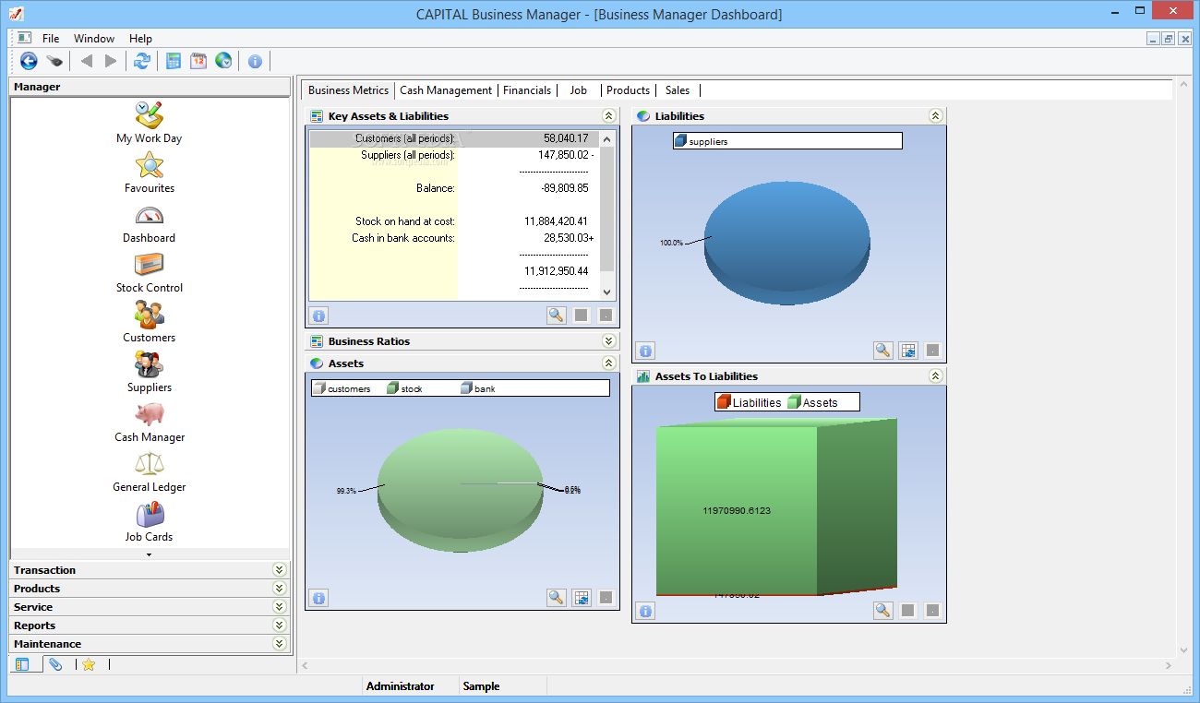
Task: Zoom the Liabilities chart with magnifier
Action: 883,351
